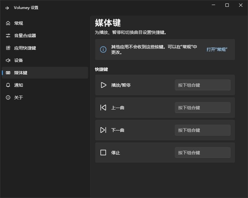The width and height of the screenshot is (248, 198).
Task: Click the previous track icon for 上一曲
Action: click(103, 108)
